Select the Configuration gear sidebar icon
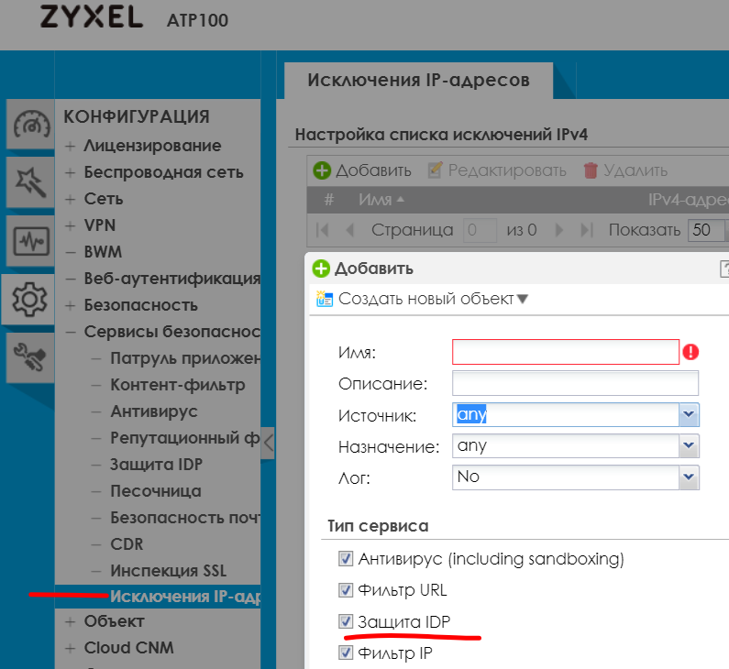Viewport: 729px width, 669px height. (x=30, y=299)
